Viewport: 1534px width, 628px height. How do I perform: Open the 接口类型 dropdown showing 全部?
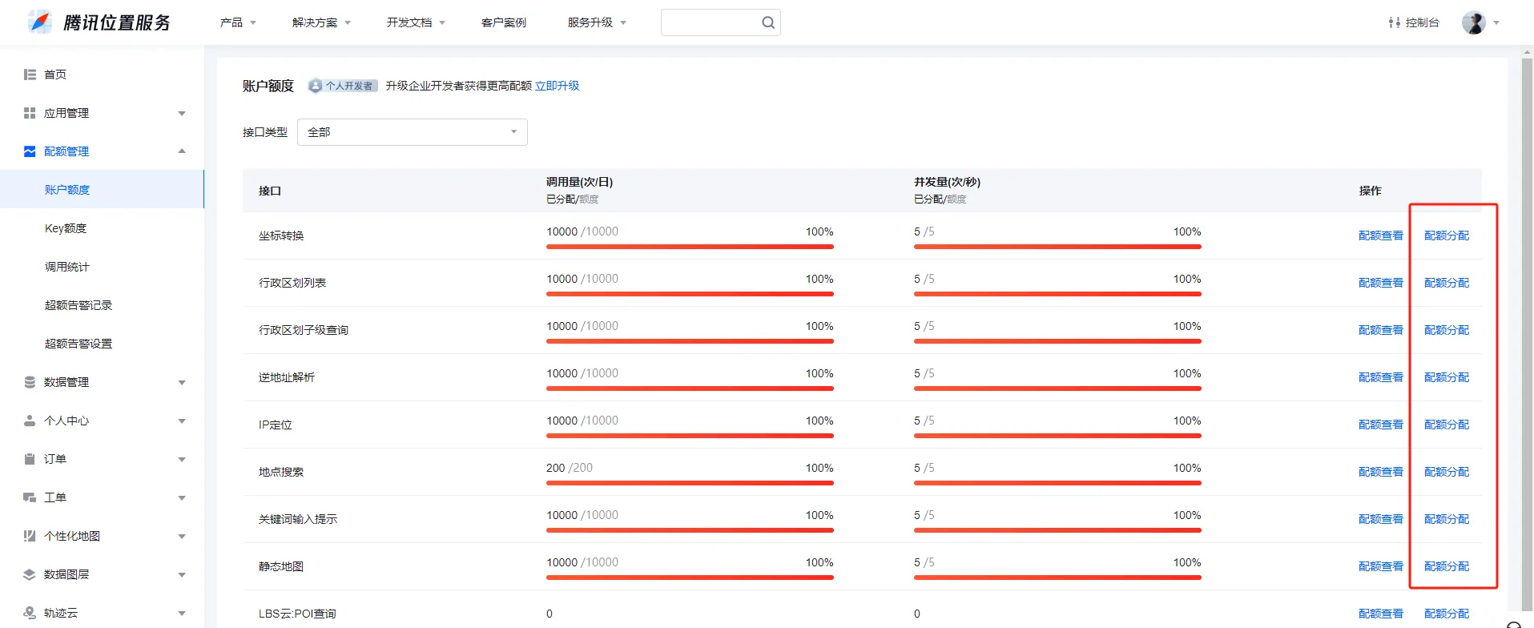point(412,132)
